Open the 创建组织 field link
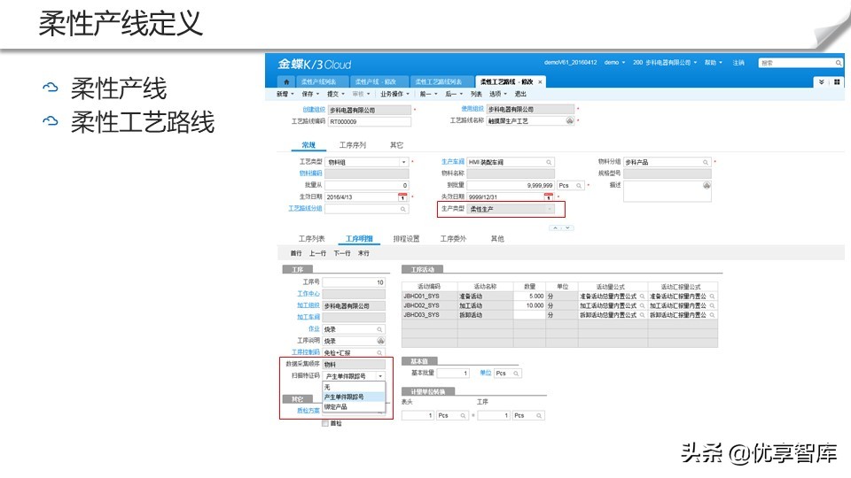 pos(314,110)
